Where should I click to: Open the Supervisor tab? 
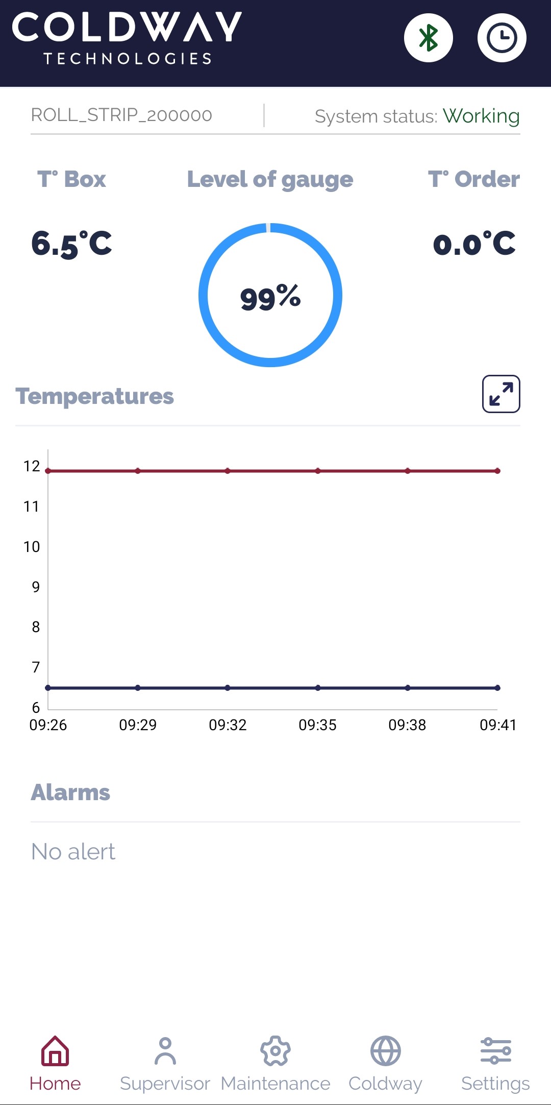[165, 1063]
